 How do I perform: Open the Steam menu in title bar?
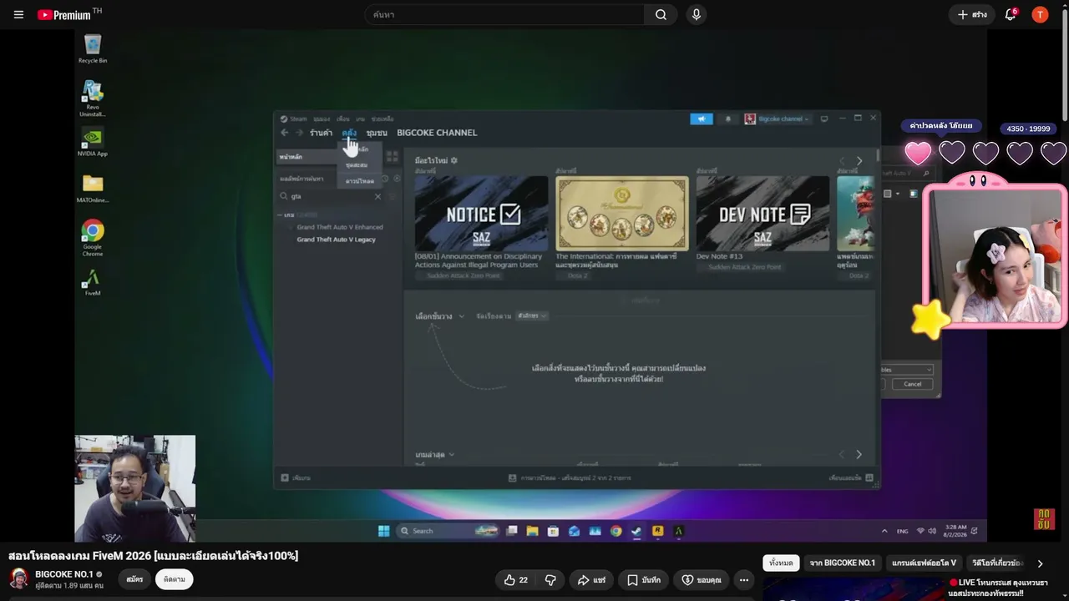pos(294,119)
